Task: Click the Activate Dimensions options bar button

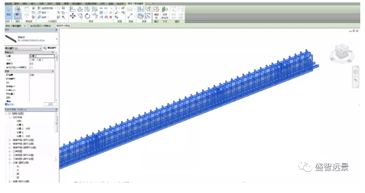Action: 63,26
